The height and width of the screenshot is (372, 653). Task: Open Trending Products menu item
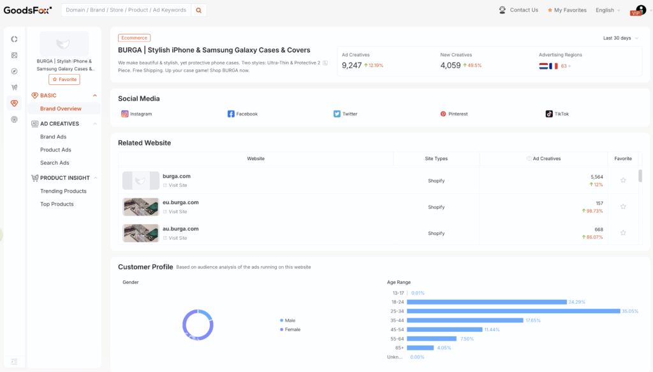click(x=63, y=191)
